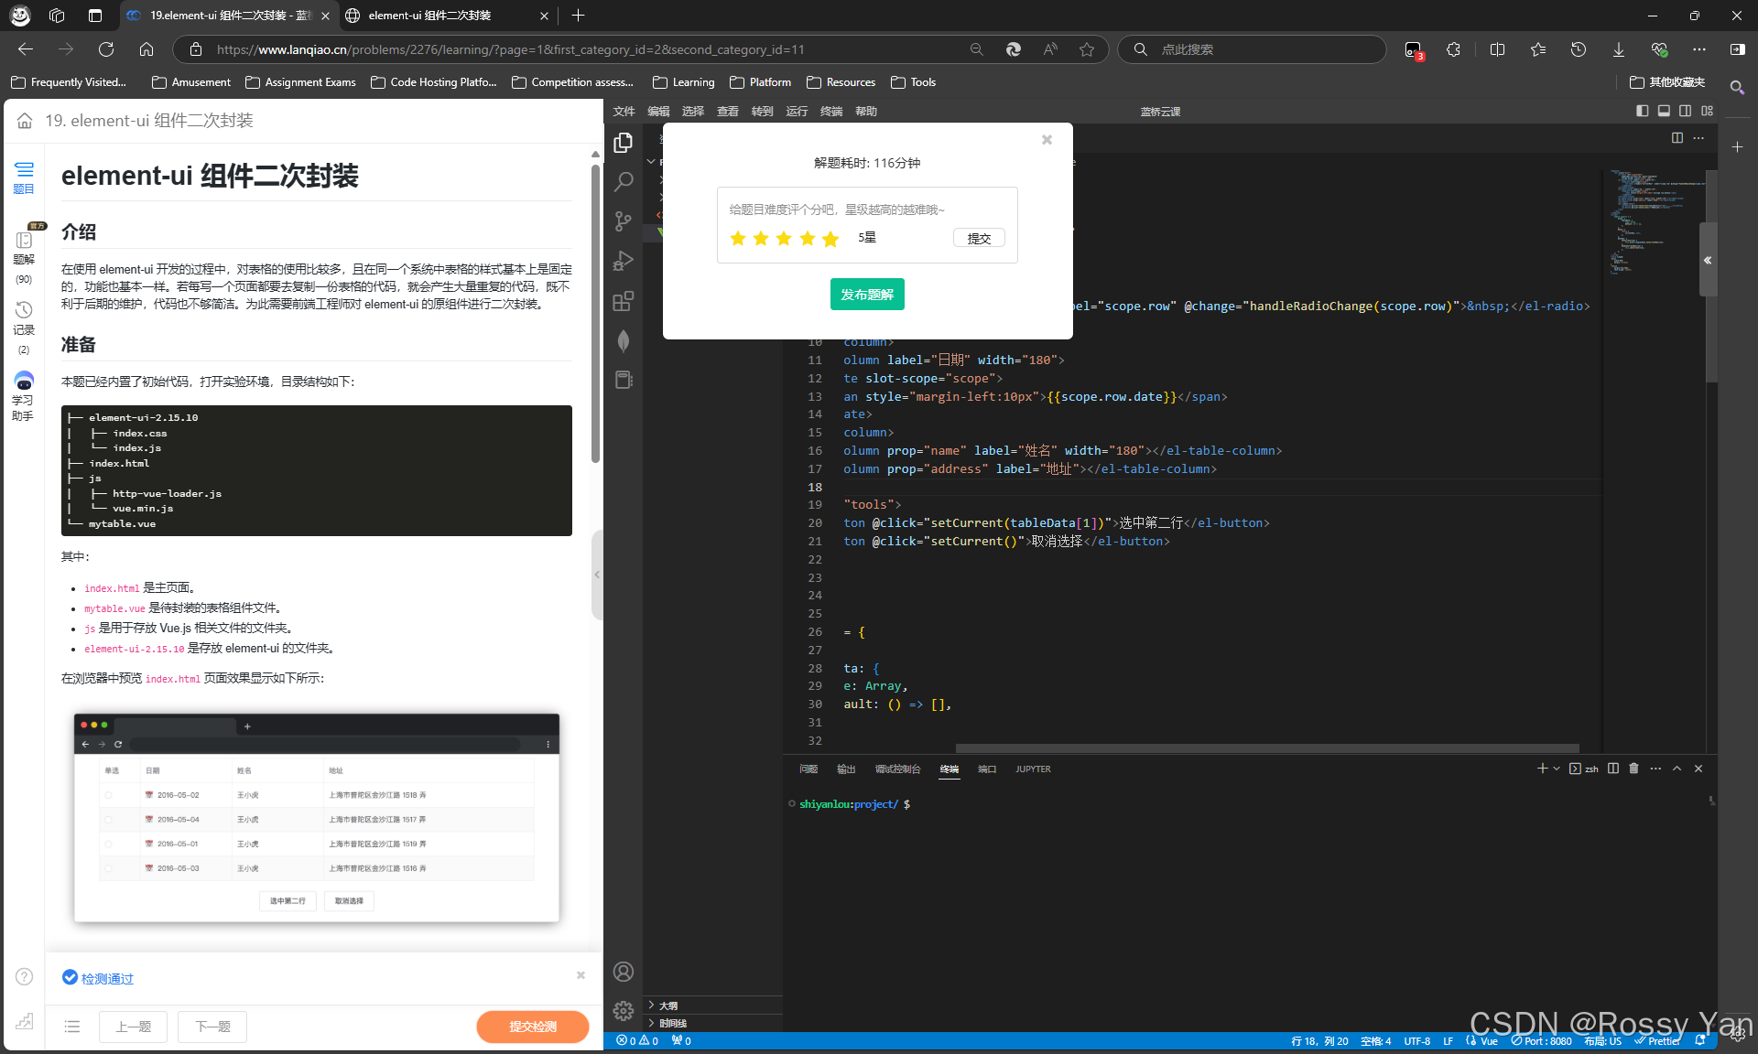Switch to the 输出 panel tab
This screenshot has height=1054, width=1758.
pyautogui.click(x=845, y=769)
